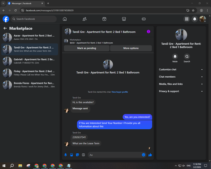Open Aarav's apartment conversation
The width and height of the screenshot is (211, 169).
(x=30, y=37)
